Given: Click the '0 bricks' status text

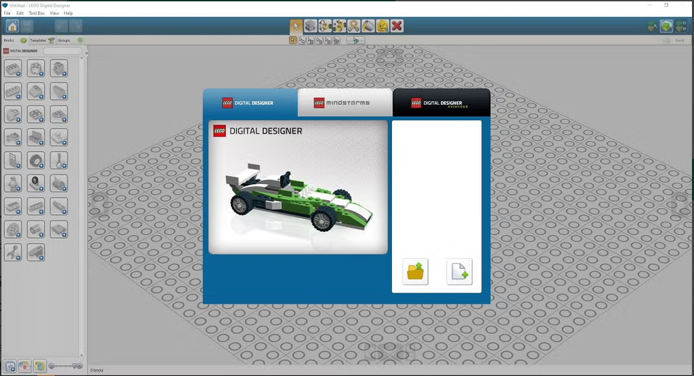Looking at the screenshot, I should pyautogui.click(x=97, y=371).
